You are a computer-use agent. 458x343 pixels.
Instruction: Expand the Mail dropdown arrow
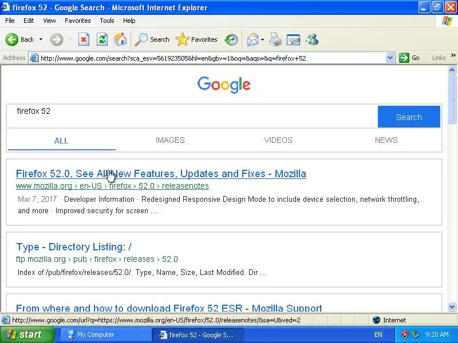click(262, 39)
